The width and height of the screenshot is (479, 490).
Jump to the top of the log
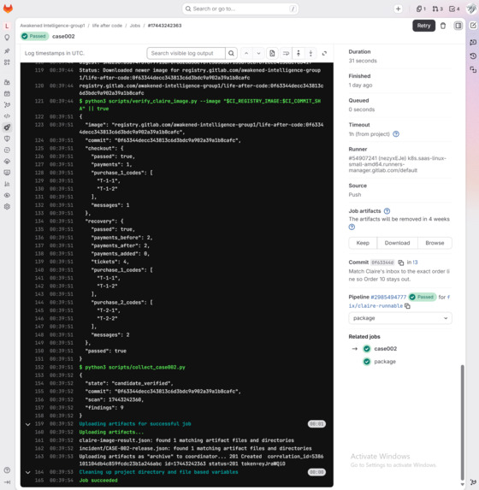pyautogui.click(x=299, y=53)
